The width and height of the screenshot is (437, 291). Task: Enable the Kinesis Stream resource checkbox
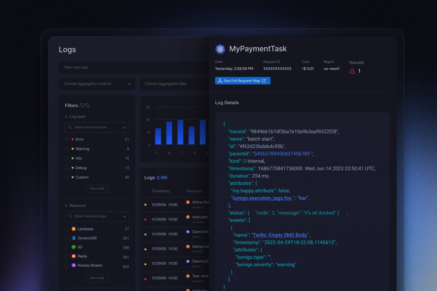[x=67, y=265]
